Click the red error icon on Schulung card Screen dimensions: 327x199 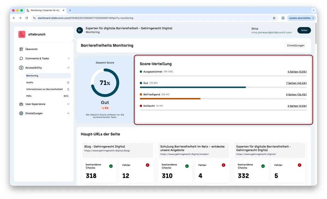pyautogui.click(x=223, y=165)
